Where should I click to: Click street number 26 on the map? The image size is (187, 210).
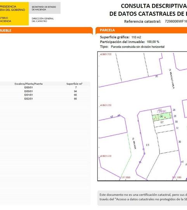coord(174,110)
